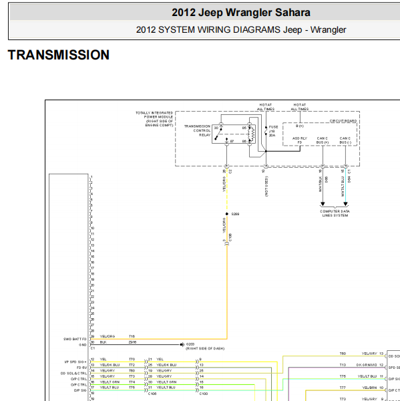Click the 'OD SOL&CTRL' pin label on the left
Viewport: 400px width, 401px height.
click(x=74, y=374)
